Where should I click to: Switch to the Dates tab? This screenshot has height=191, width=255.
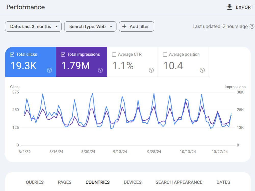[x=223, y=182]
